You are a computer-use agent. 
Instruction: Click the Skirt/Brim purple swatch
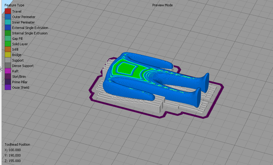click(x=8, y=76)
